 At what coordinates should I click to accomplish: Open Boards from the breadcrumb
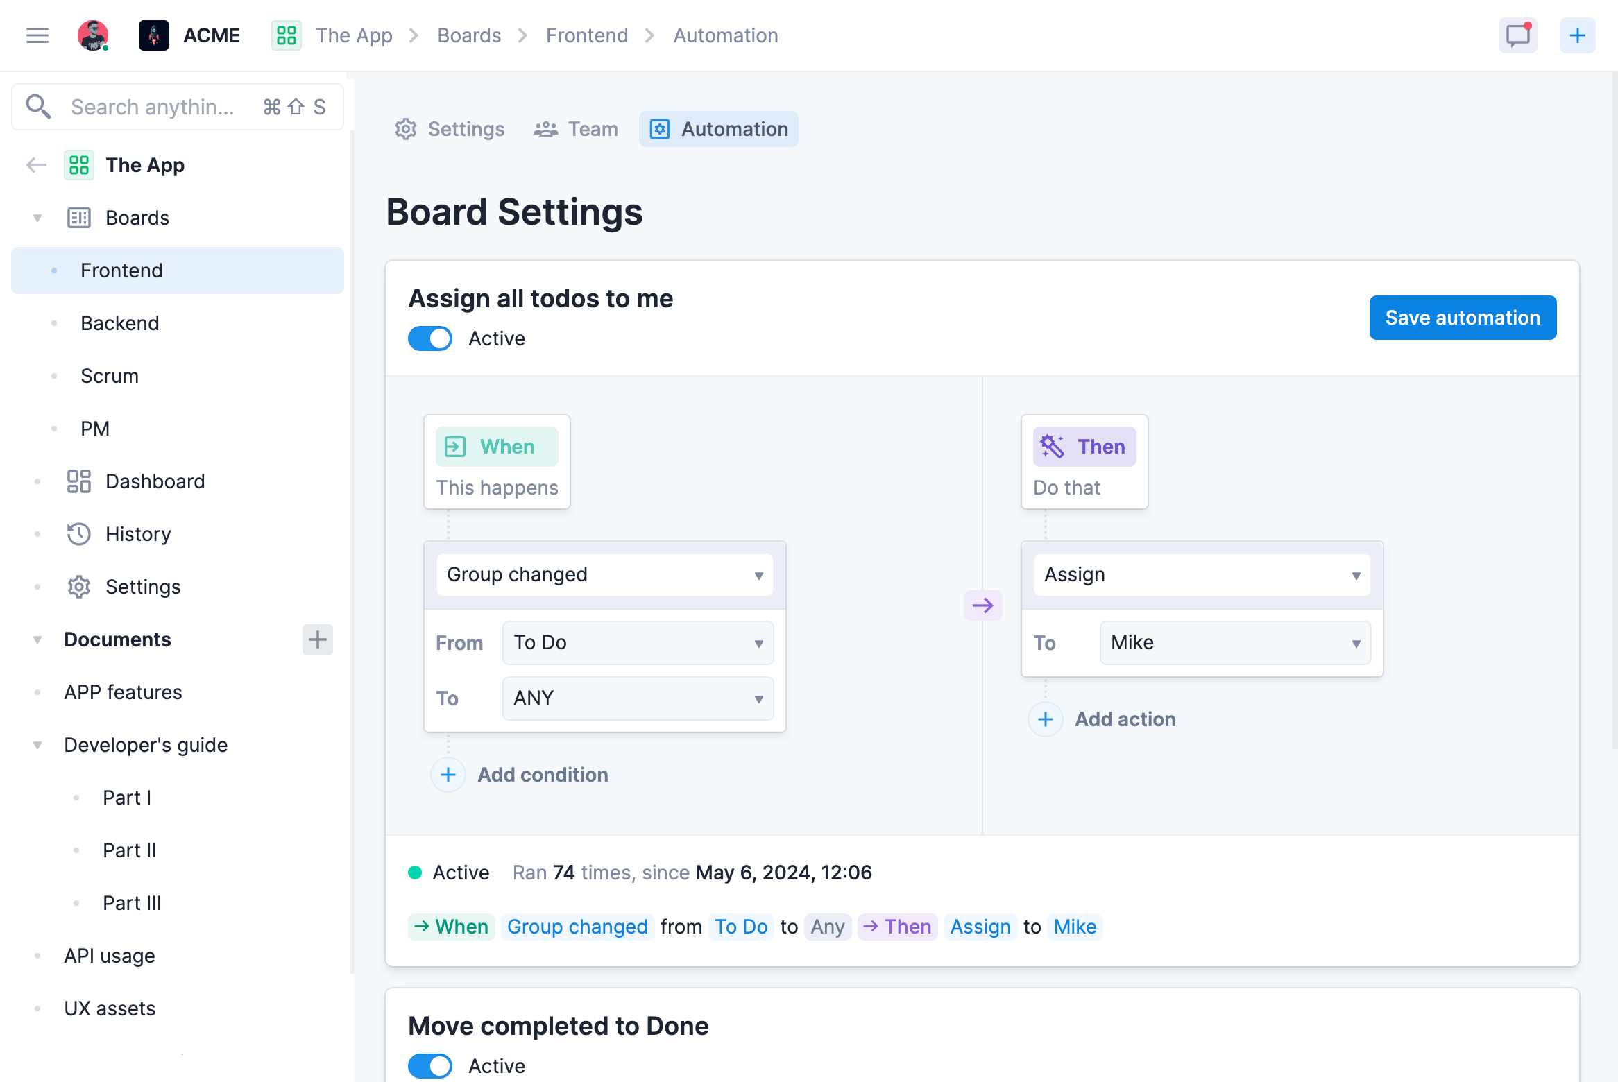[469, 35]
